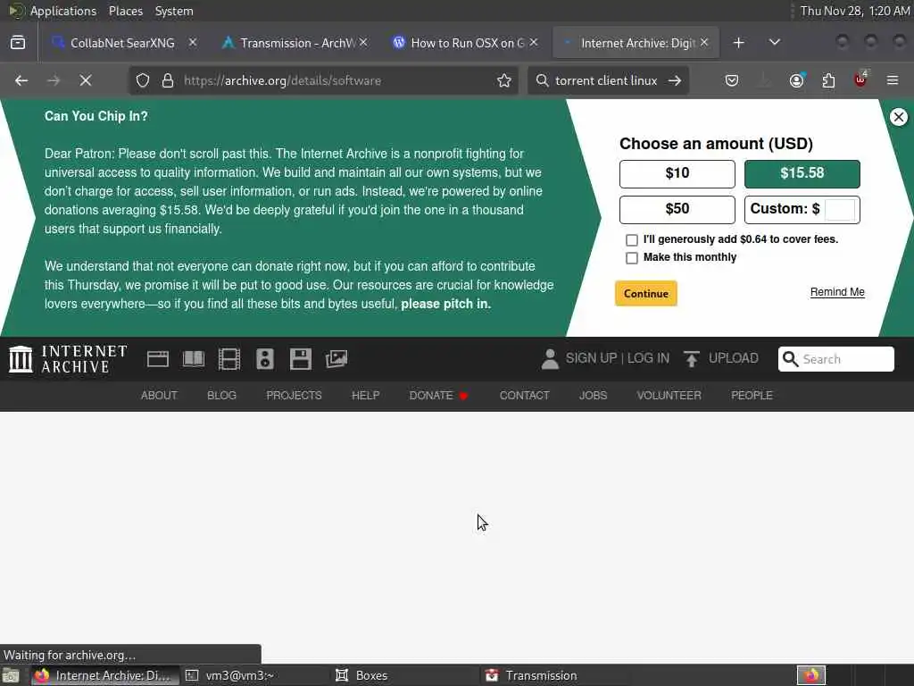Open the Internet Archive video film icon

click(229, 359)
